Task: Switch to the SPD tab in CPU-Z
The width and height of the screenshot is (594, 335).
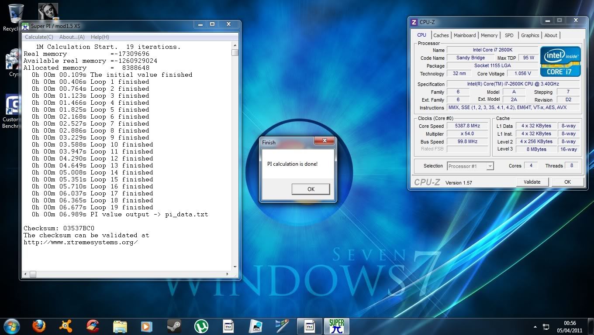Action: pos(509,35)
